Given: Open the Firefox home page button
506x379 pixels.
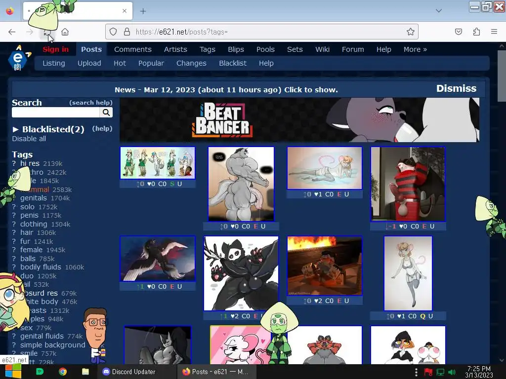Looking at the screenshot, I should [65, 32].
